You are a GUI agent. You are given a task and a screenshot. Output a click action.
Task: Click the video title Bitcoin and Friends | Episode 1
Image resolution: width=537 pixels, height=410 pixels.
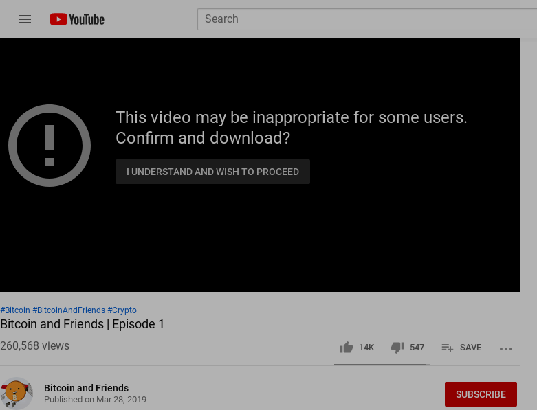pyautogui.click(x=83, y=324)
